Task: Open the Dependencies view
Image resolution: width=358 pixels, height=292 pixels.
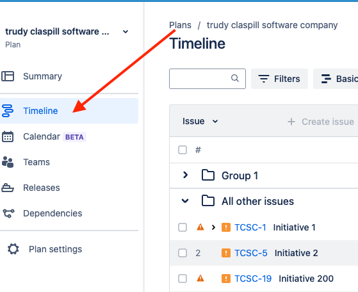Action: coord(69,213)
